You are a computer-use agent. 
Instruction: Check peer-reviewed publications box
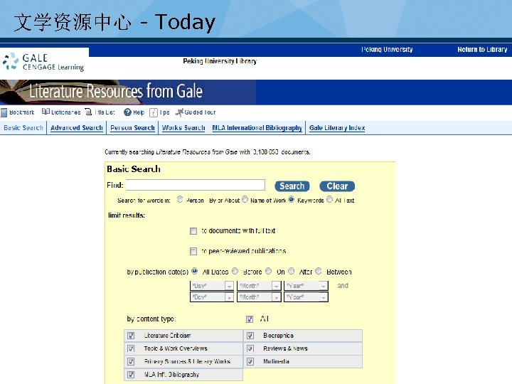[x=193, y=251]
